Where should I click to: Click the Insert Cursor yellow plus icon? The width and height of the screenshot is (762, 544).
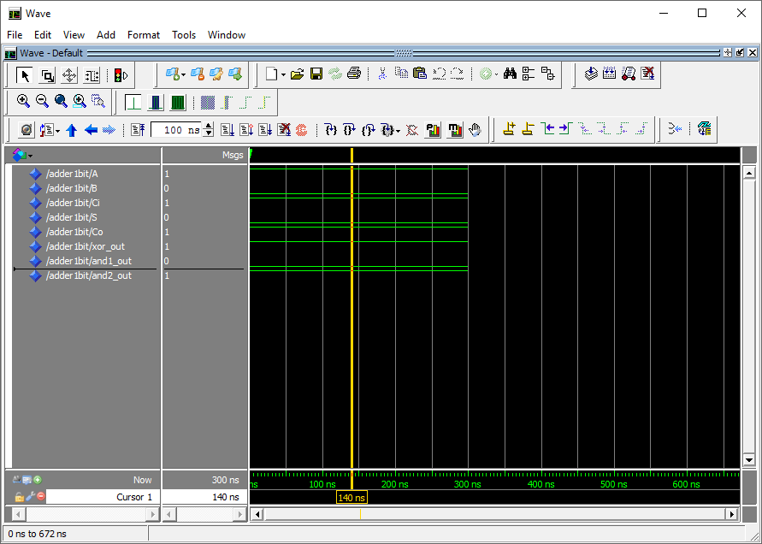(509, 129)
